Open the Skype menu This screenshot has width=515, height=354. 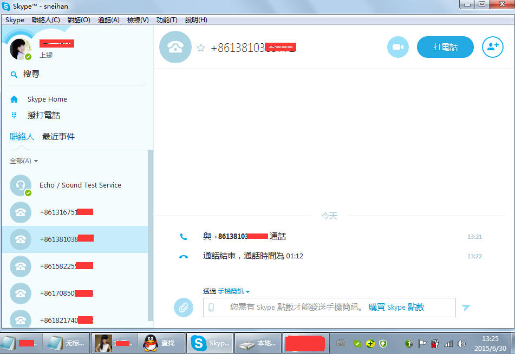[15, 20]
